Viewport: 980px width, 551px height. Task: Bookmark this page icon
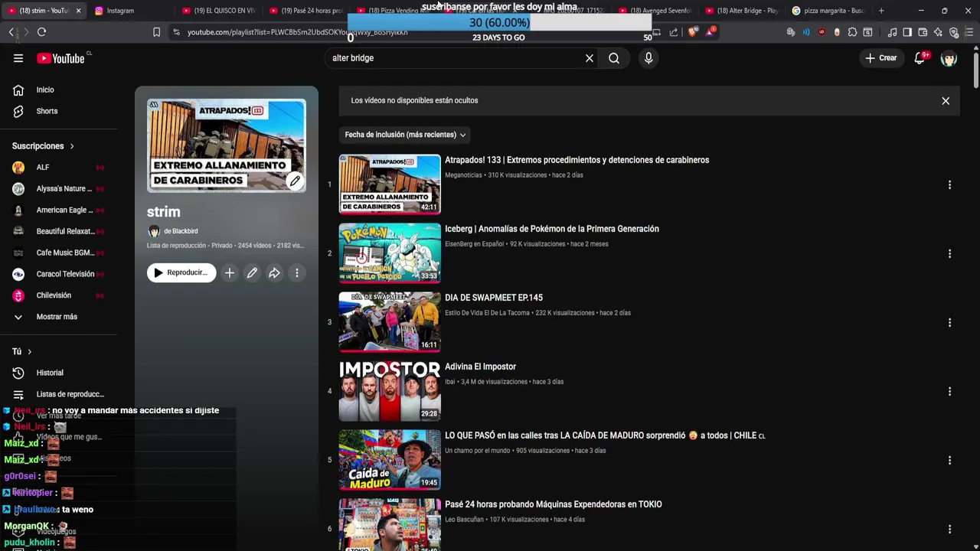(157, 32)
